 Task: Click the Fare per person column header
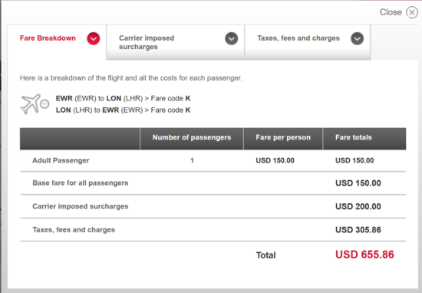(x=283, y=139)
